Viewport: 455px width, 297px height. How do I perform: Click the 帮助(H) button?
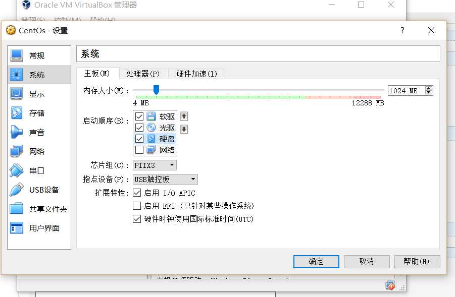point(417,262)
